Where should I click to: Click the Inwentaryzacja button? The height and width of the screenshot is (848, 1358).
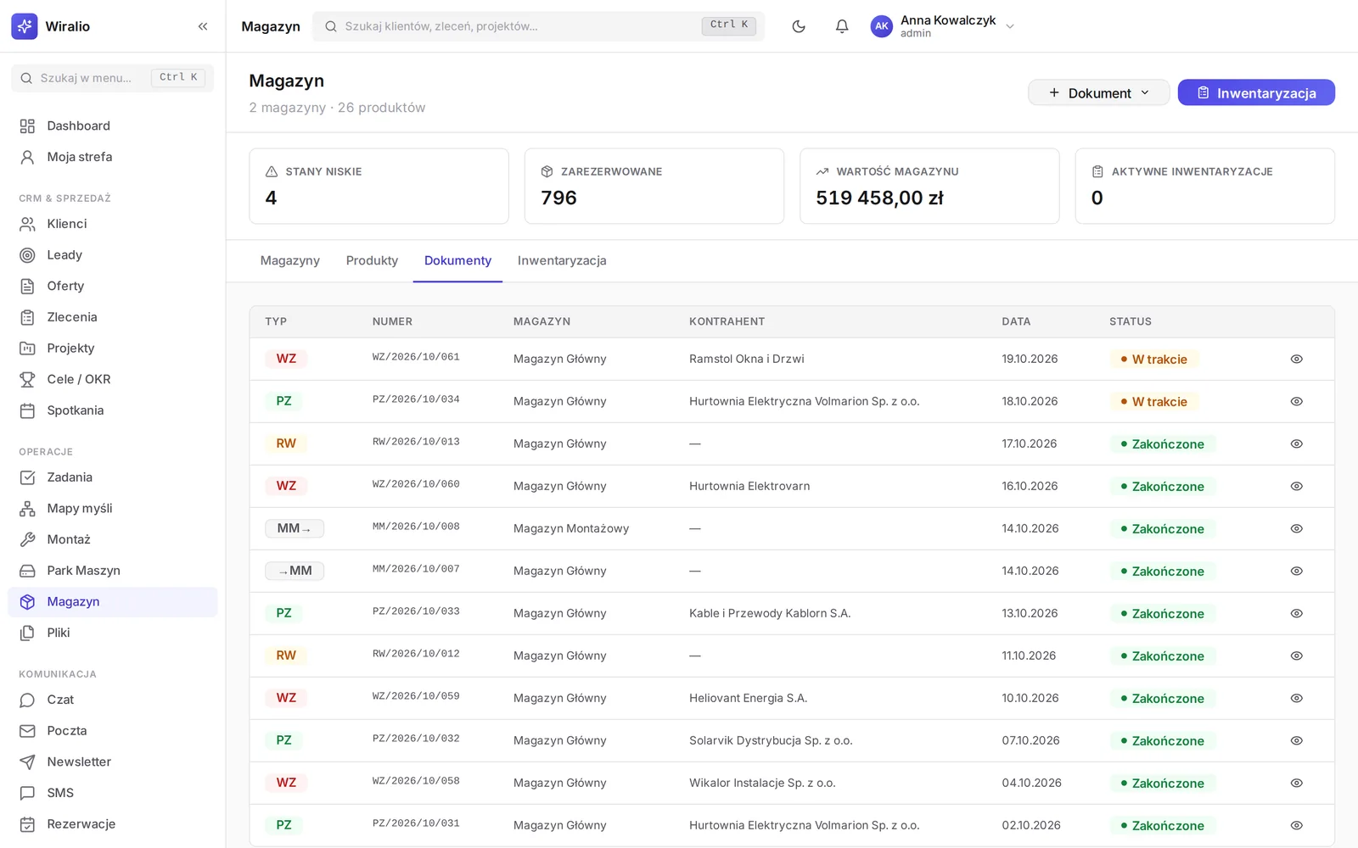coord(1256,92)
